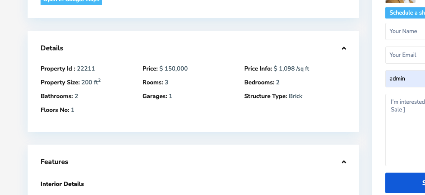
Task: Collapse the Features section chevron
Action: click(x=344, y=162)
